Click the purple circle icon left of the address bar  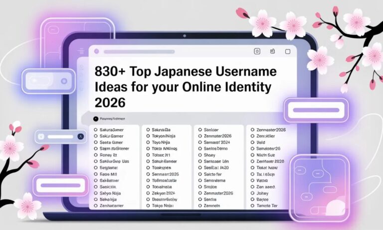tap(96, 51)
